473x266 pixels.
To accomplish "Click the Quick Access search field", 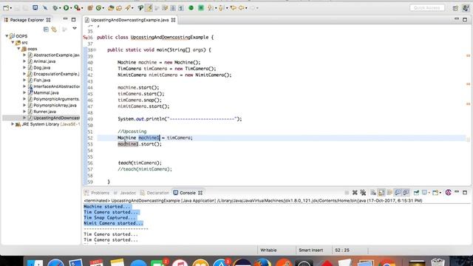I will tap(427, 8).
